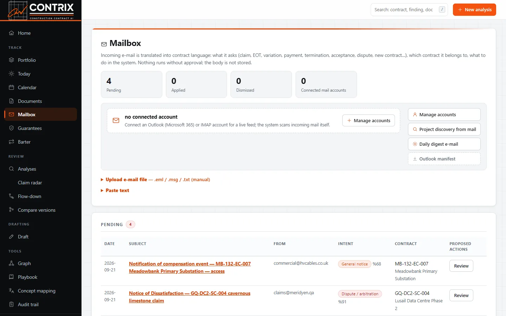
Task: Click the Applied count card
Action: coord(196,85)
